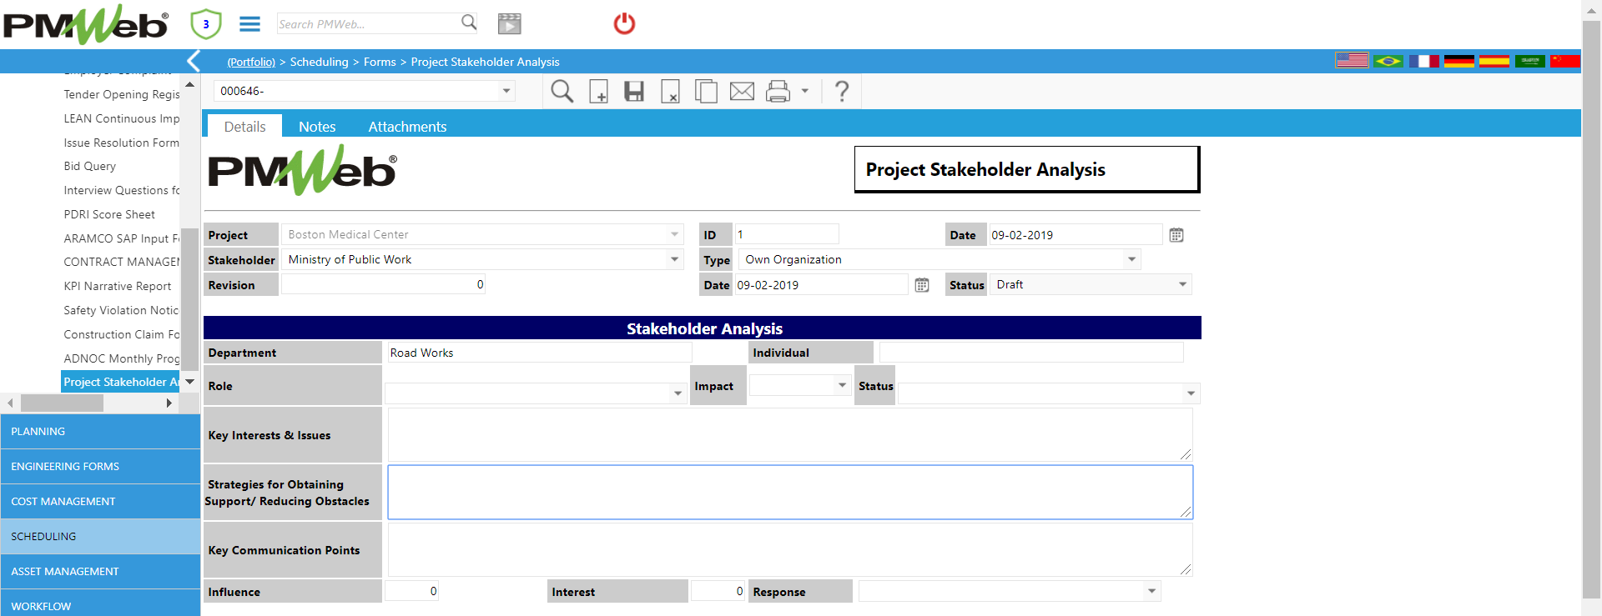This screenshot has height=616, width=1602.
Task: Click the Portfolio breadcrumb link
Action: pyautogui.click(x=251, y=62)
